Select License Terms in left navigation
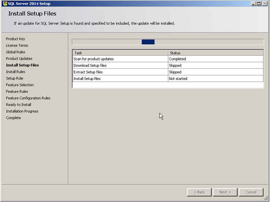Screen dimensions: 271x203 click(x=17, y=45)
